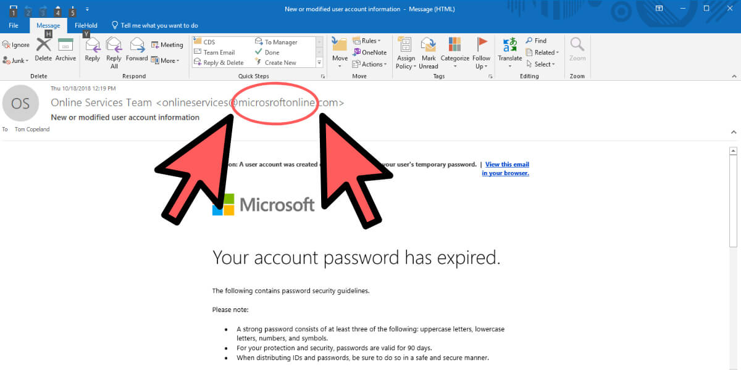The image size is (741, 370).
Task: Click the Microsoft logo in the email
Action: pyautogui.click(x=264, y=204)
